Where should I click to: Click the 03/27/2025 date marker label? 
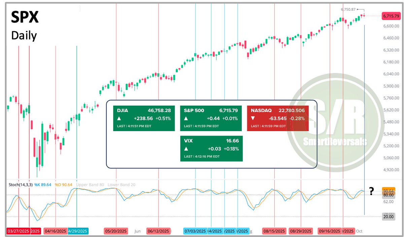click(x=19, y=231)
